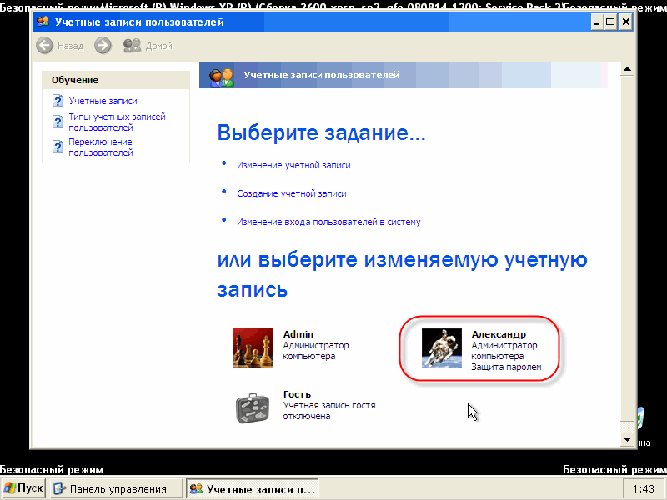Click the Домой label in toolbar
The width and height of the screenshot is (667, 500).
click(x=159, y=46)
